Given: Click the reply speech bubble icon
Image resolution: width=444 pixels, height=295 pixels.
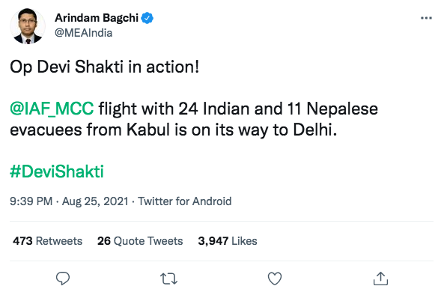Looking at the screenshot, I should (63, 279).
